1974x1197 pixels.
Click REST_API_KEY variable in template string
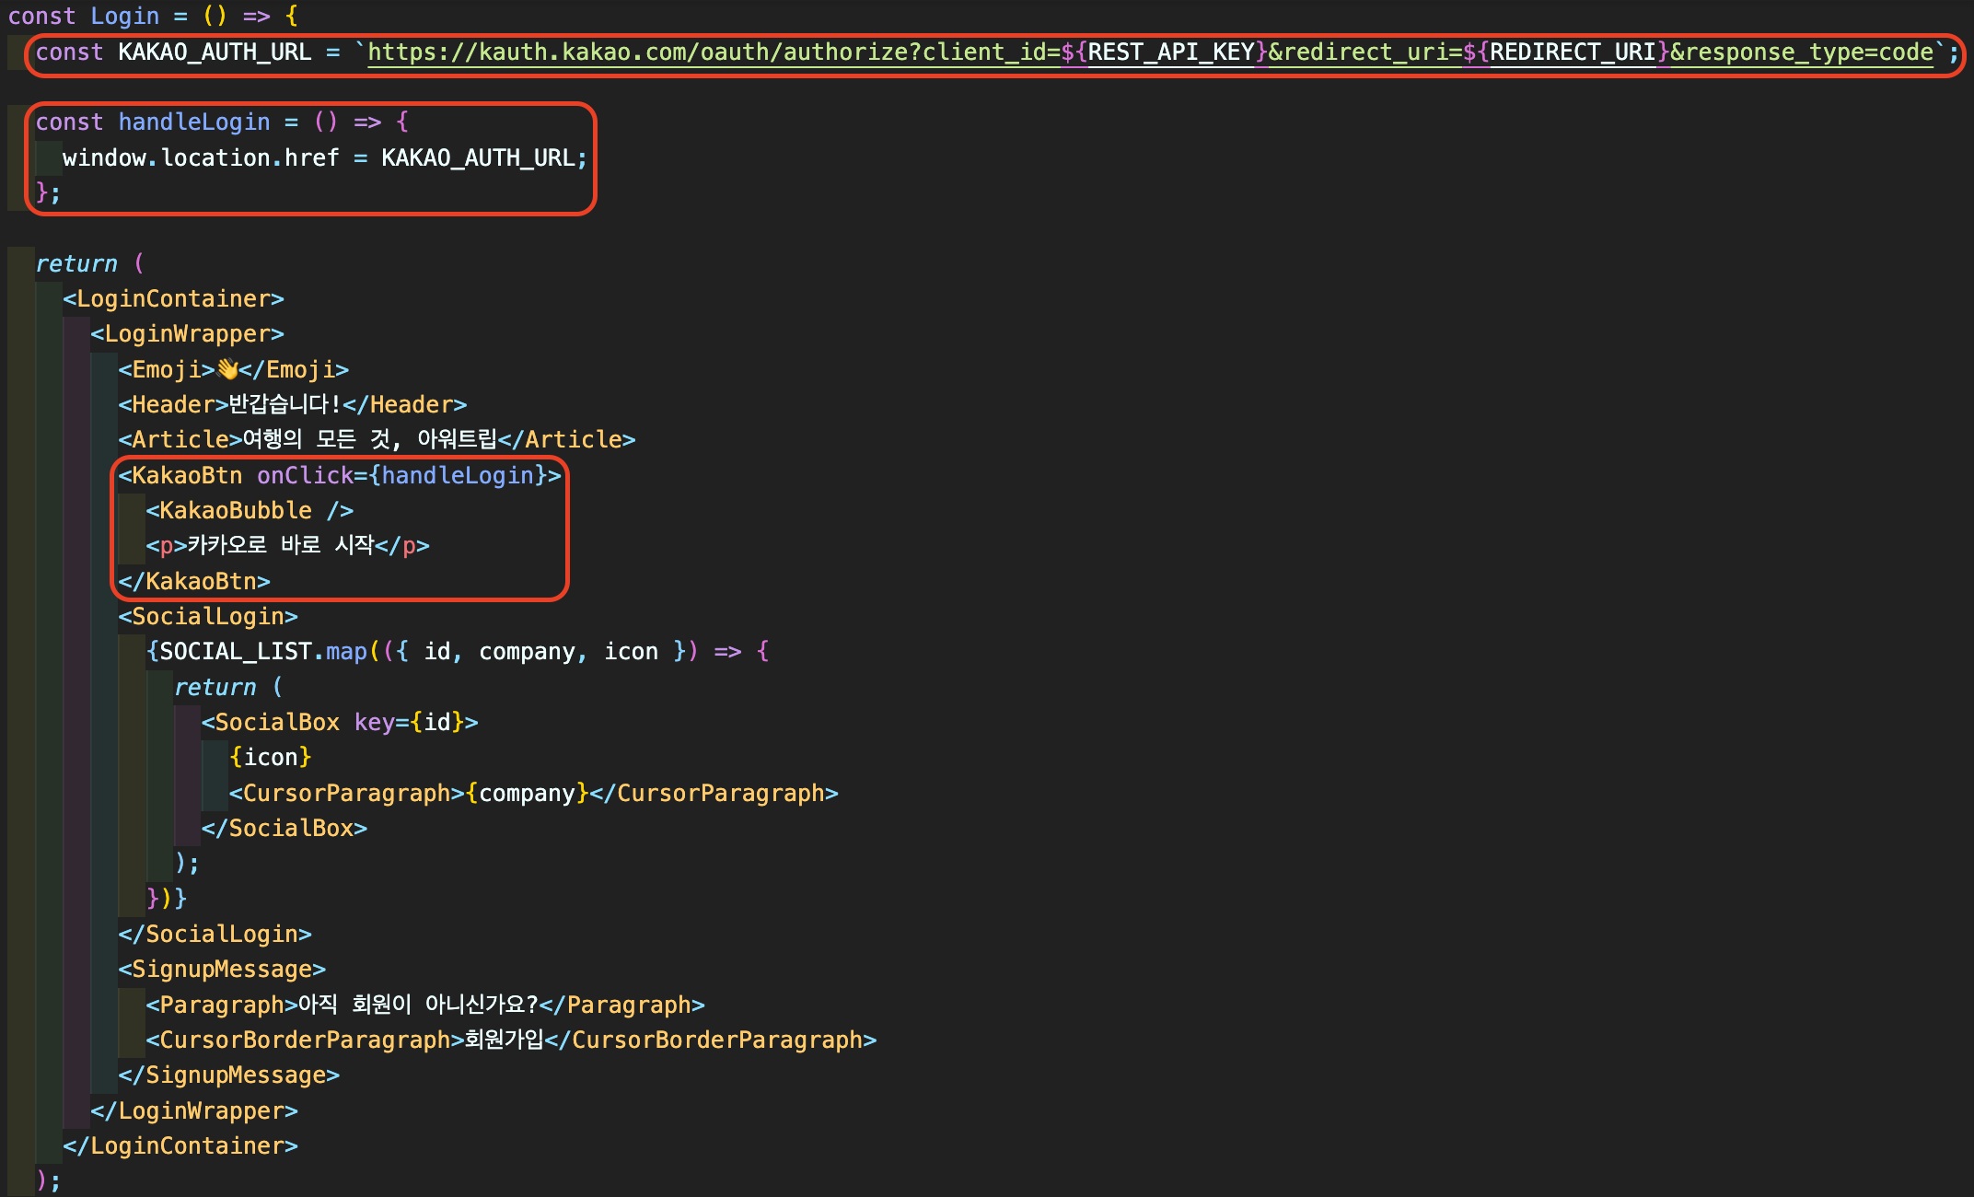1170,52
